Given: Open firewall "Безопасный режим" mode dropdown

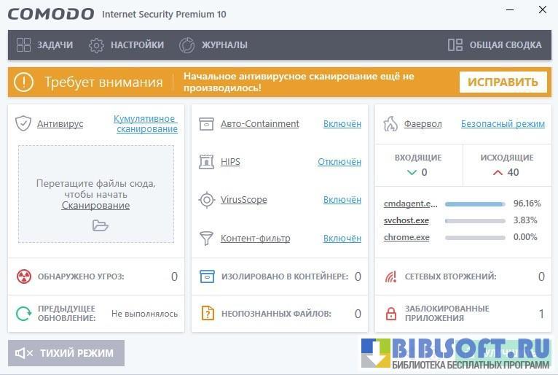Looking at the screenshot, I should click(x=503, y=124).
